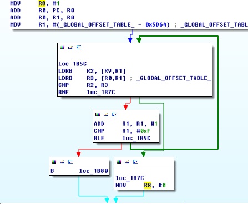Image resolution: width=248 pixels, height=204 pixels.
Task: Click the pencil edit icon on loc_1B5C node
Action: (x=70, y=48)
